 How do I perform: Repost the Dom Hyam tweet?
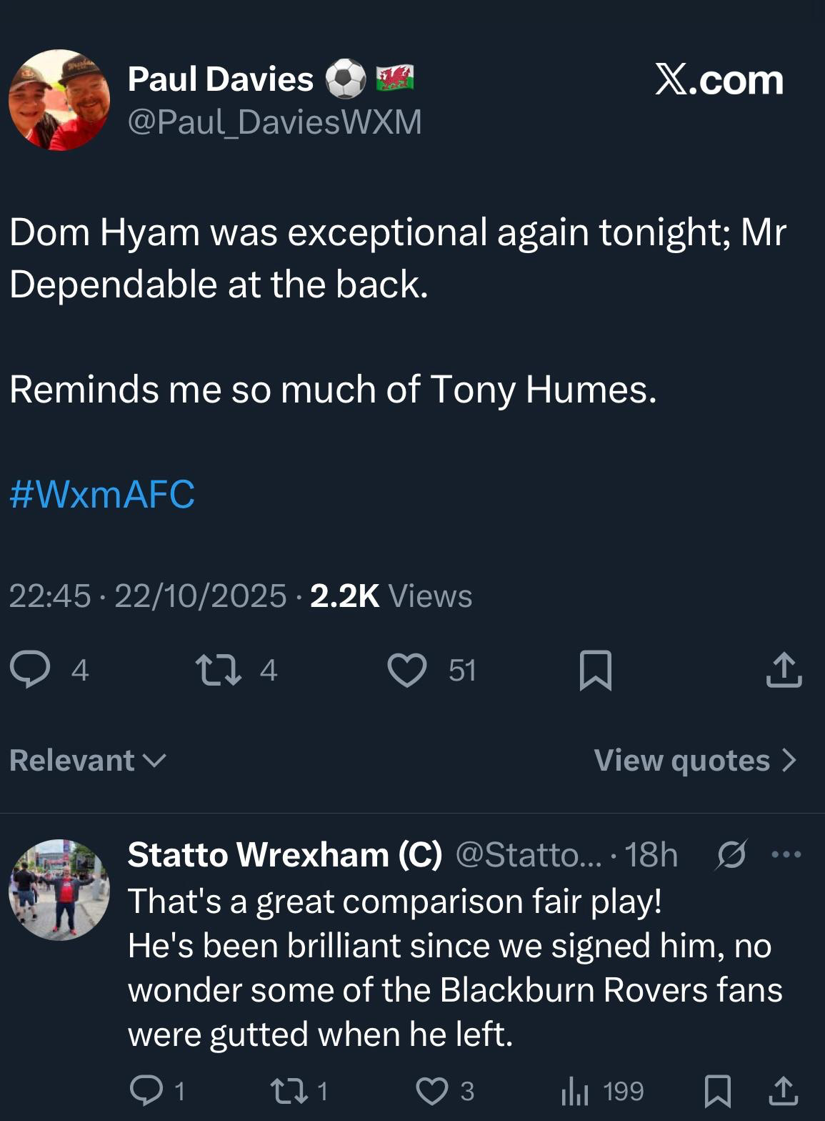(x=216, y=670)
